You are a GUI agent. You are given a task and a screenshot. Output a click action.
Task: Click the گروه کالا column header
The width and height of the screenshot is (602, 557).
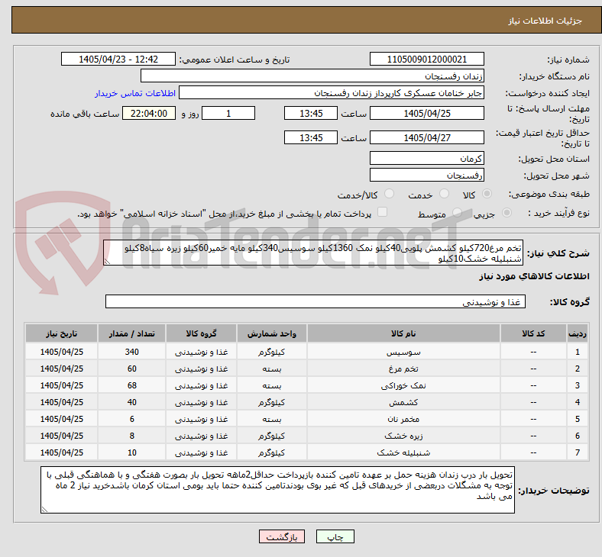pos(201,333)
